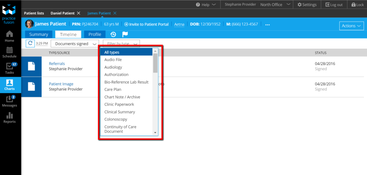Click the Log out button

[x=334, y=5]
